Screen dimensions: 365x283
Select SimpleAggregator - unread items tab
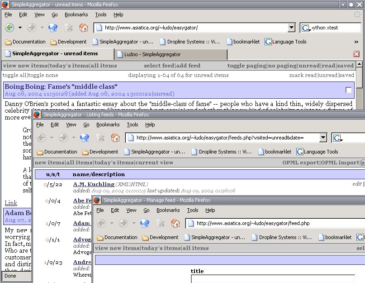point(57,53)
